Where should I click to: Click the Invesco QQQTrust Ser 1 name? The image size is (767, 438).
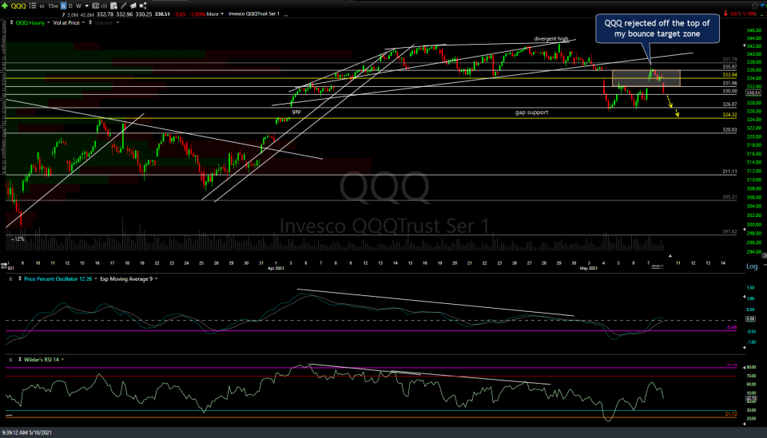(254, 14)
